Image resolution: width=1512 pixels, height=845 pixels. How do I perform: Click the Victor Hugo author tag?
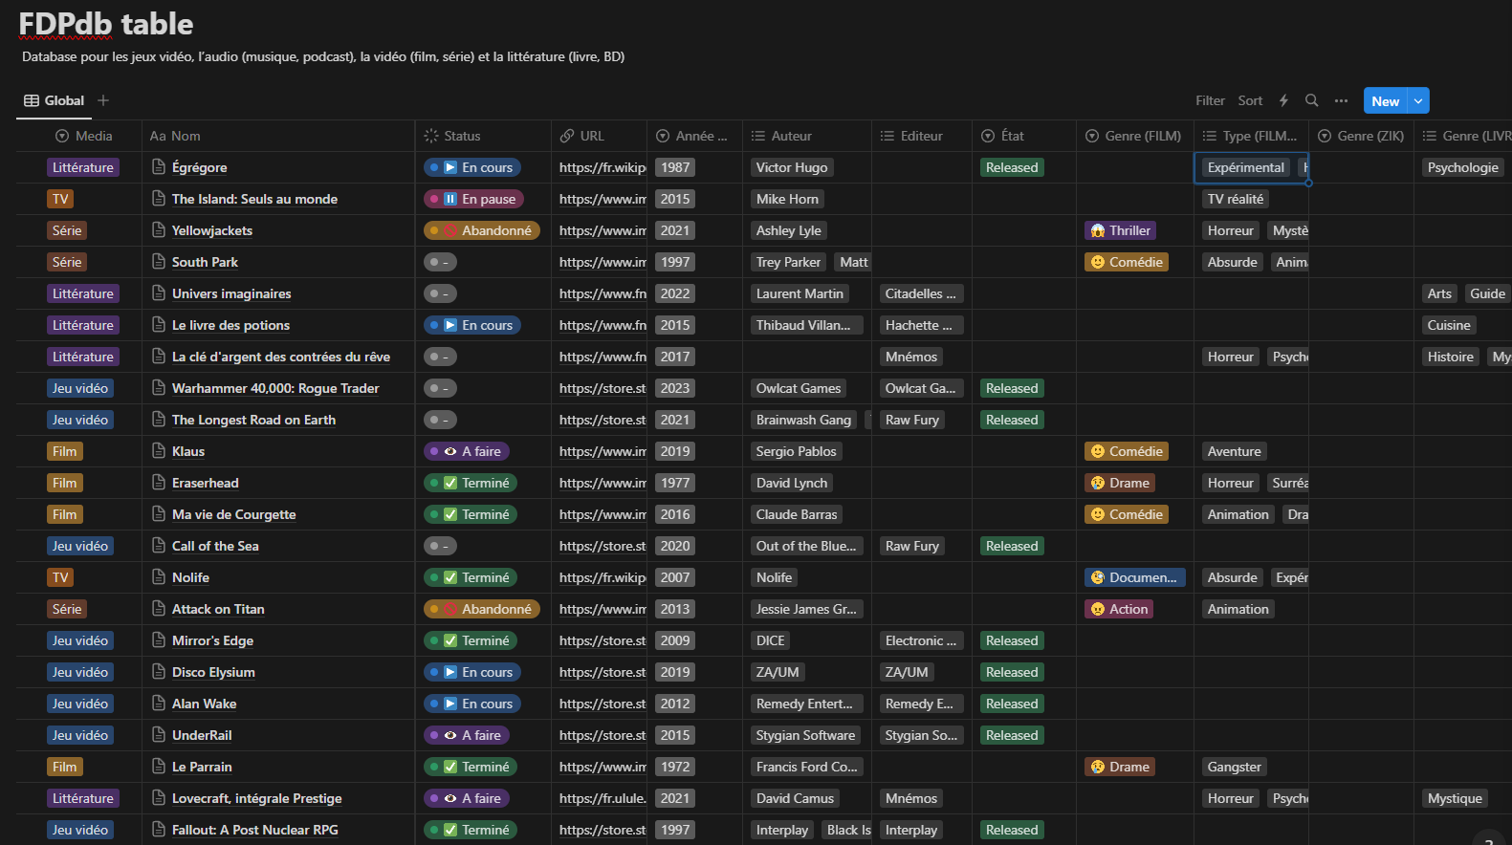[792, 167]
